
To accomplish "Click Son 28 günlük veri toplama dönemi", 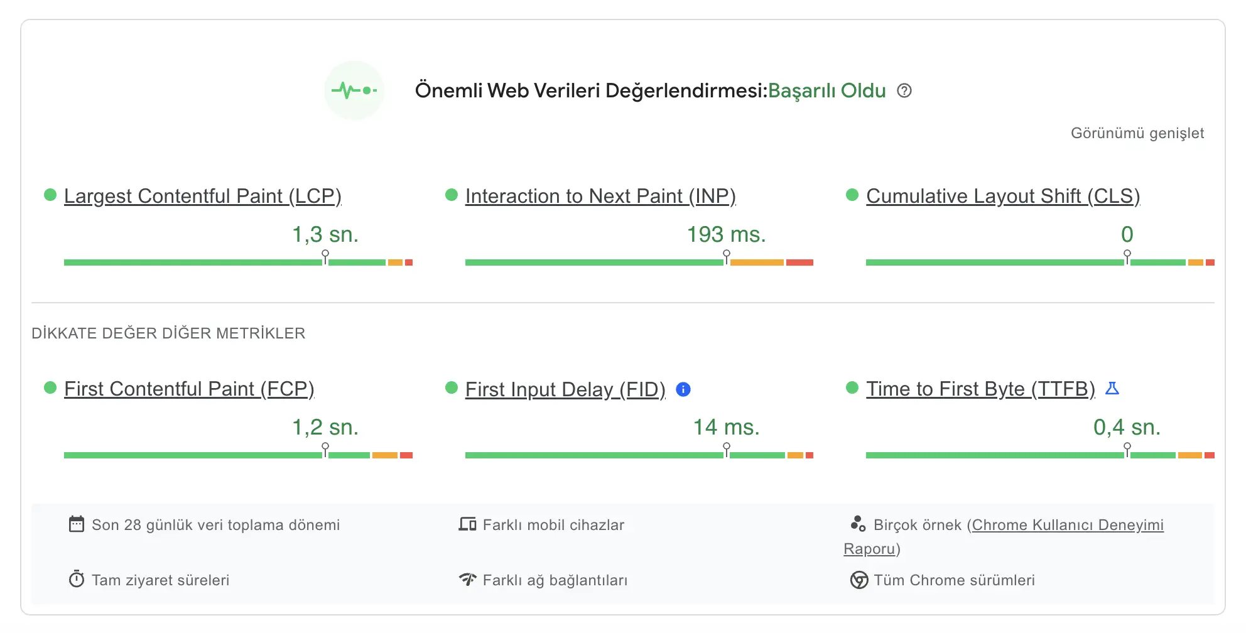I will click(x=216, y=525).
